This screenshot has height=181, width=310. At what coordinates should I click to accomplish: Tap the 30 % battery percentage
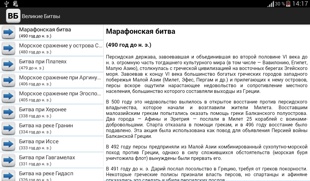click(x=280, y=4)
